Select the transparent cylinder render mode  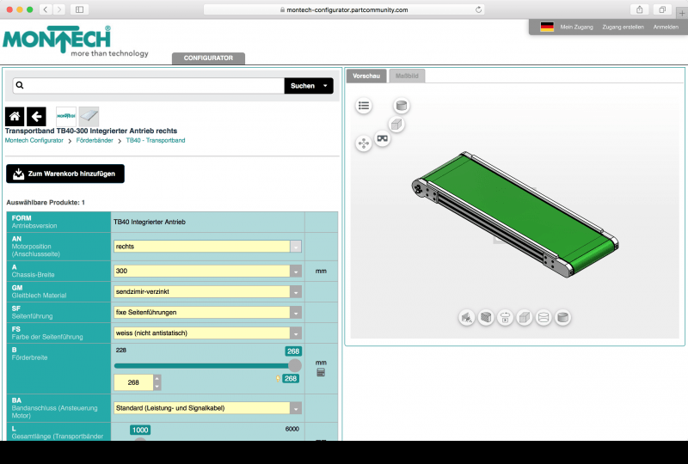(544, 317)
